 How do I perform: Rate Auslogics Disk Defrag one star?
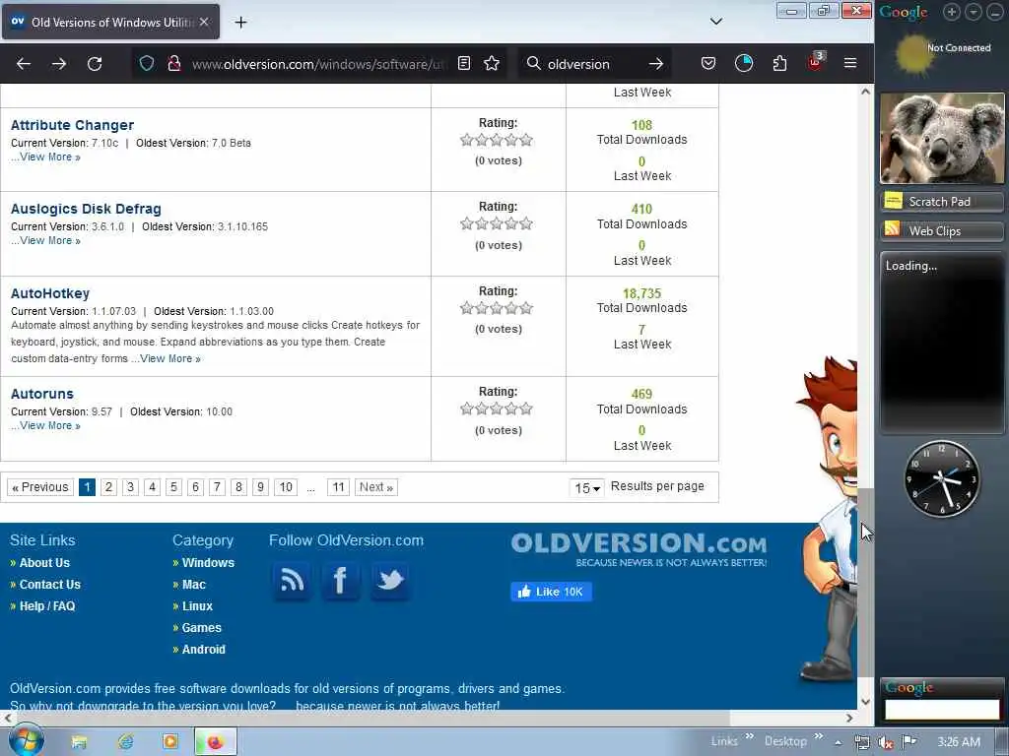click(467, 223)
